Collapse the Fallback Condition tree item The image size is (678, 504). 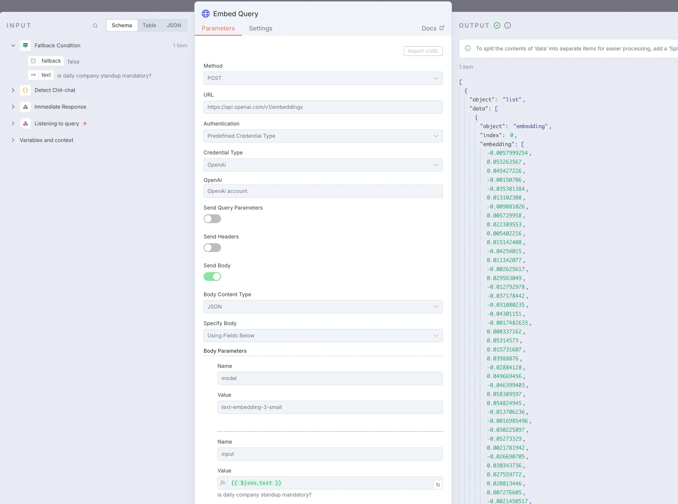13,45
